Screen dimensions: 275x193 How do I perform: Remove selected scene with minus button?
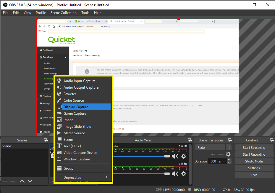pos(13,181)
